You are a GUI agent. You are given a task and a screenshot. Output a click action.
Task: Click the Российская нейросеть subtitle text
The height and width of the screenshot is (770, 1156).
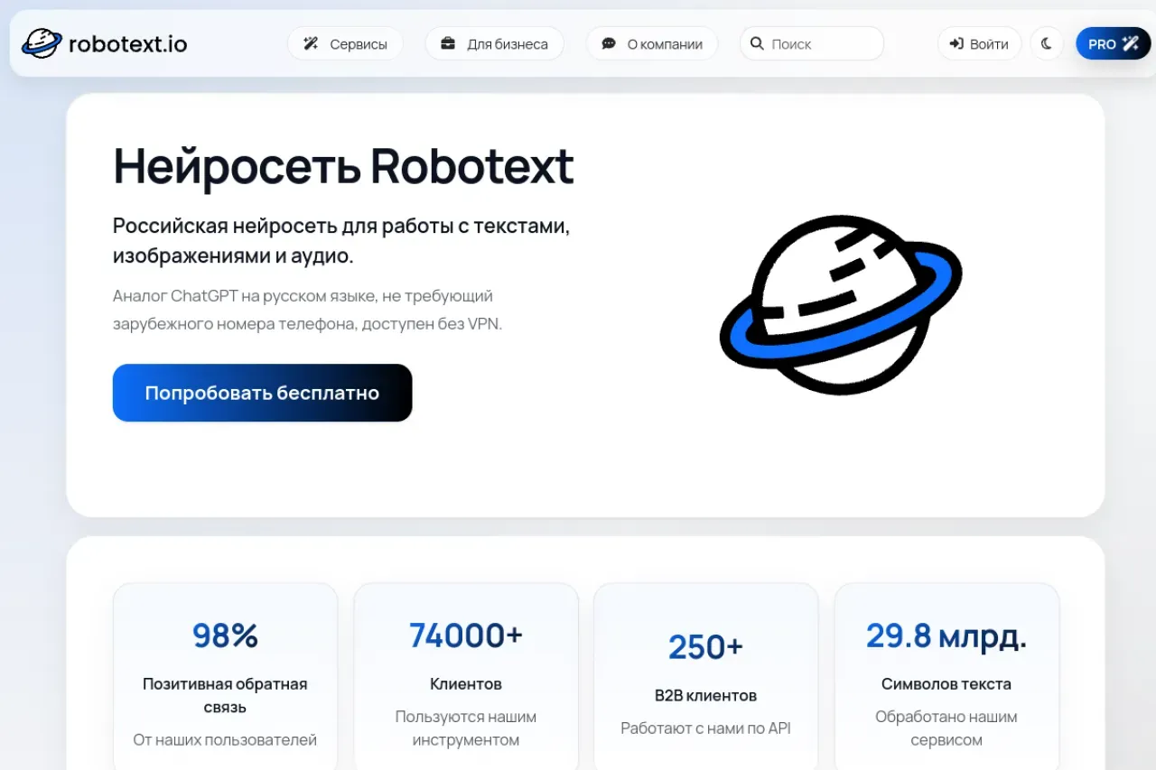[x=341, y=240]
